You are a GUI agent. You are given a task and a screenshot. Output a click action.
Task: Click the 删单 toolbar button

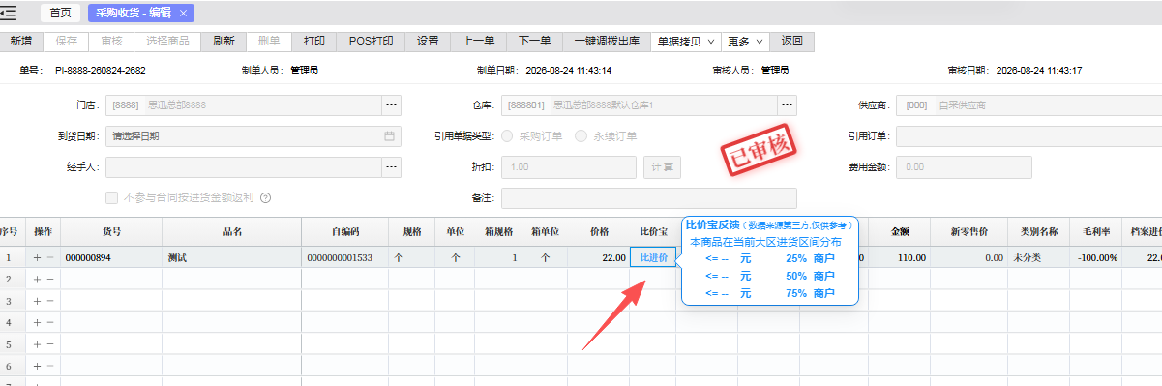tap(269, 41)
